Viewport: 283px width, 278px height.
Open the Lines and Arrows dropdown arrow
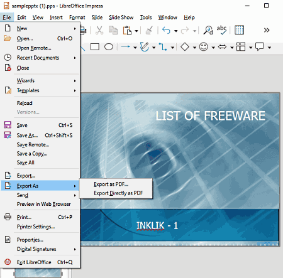click(135, 48)
